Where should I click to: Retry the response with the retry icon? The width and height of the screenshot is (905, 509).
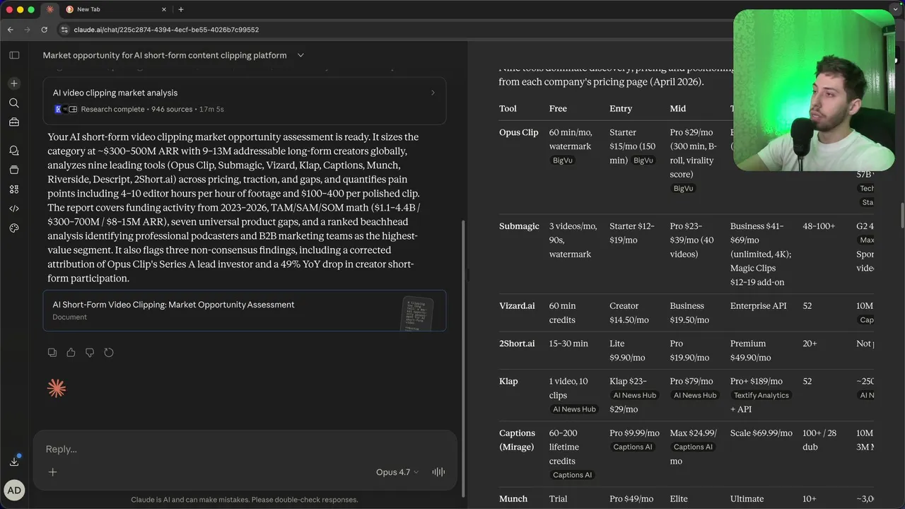click(x=109, y=353)
